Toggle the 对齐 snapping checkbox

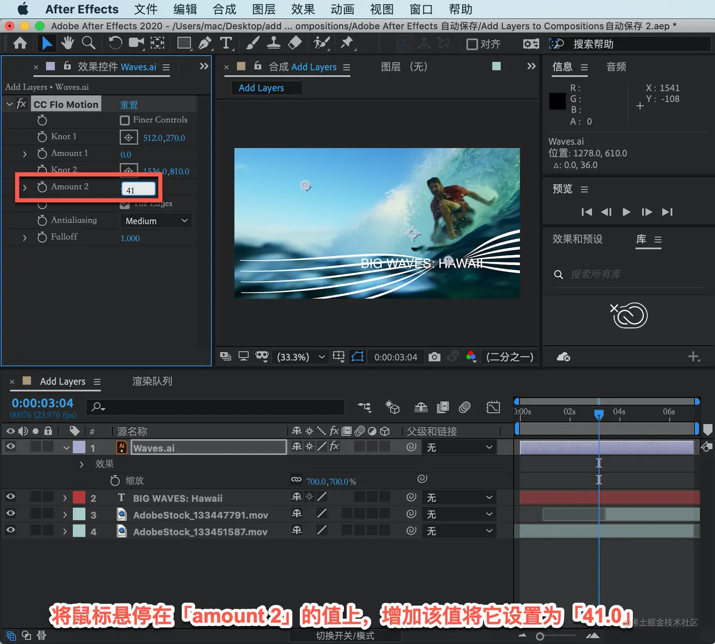click(472, 44)
